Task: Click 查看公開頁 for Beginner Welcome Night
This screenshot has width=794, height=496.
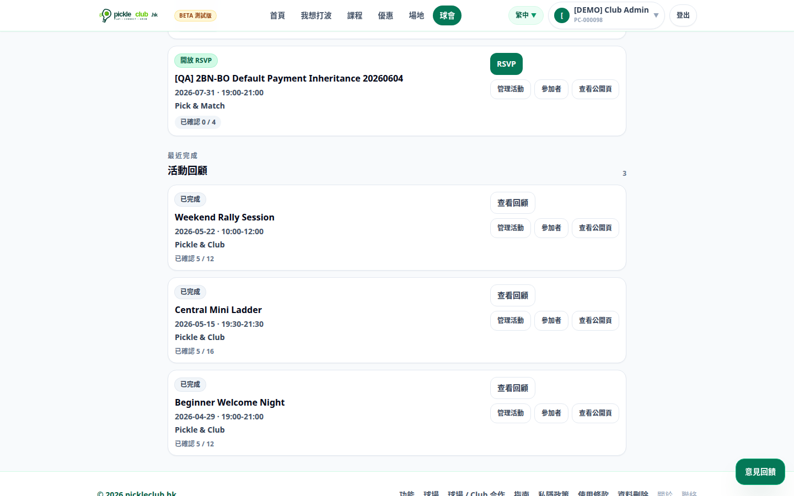Action: (595, 413)
